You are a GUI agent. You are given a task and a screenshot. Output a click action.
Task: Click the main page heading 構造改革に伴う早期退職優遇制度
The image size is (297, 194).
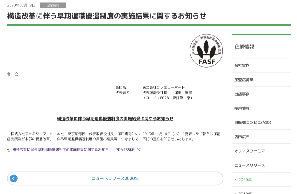(x=107, y=16)
